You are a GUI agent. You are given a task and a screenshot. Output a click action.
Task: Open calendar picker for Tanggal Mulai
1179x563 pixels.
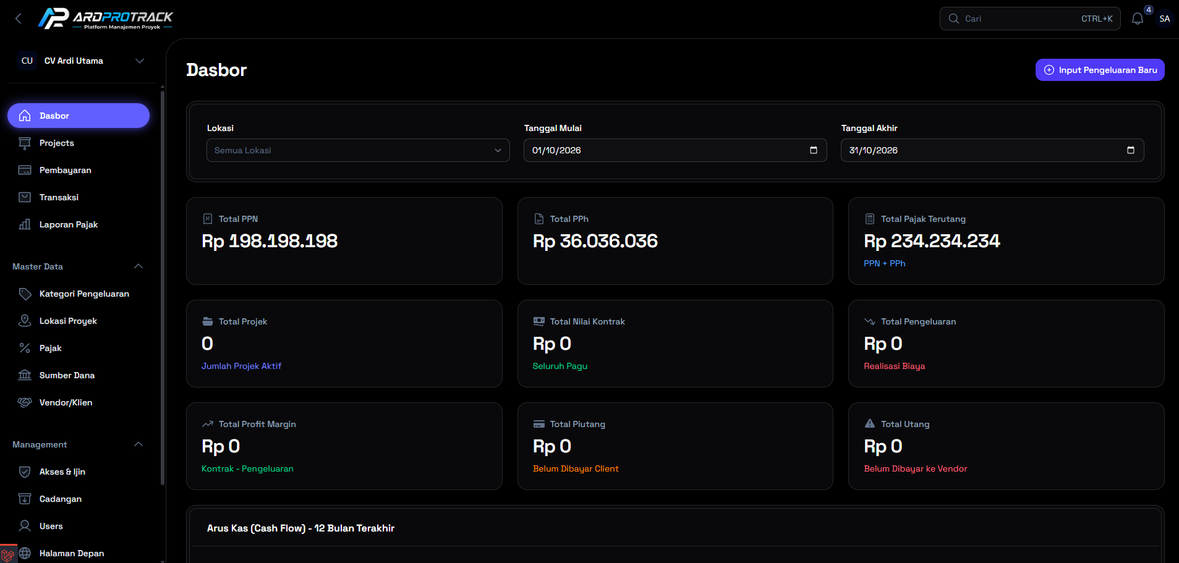click(814, 150)
